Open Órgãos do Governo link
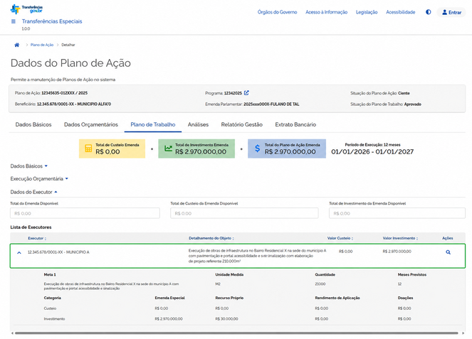Image resolution: width=472 pixels, height=339 pixels. [277, 12]
